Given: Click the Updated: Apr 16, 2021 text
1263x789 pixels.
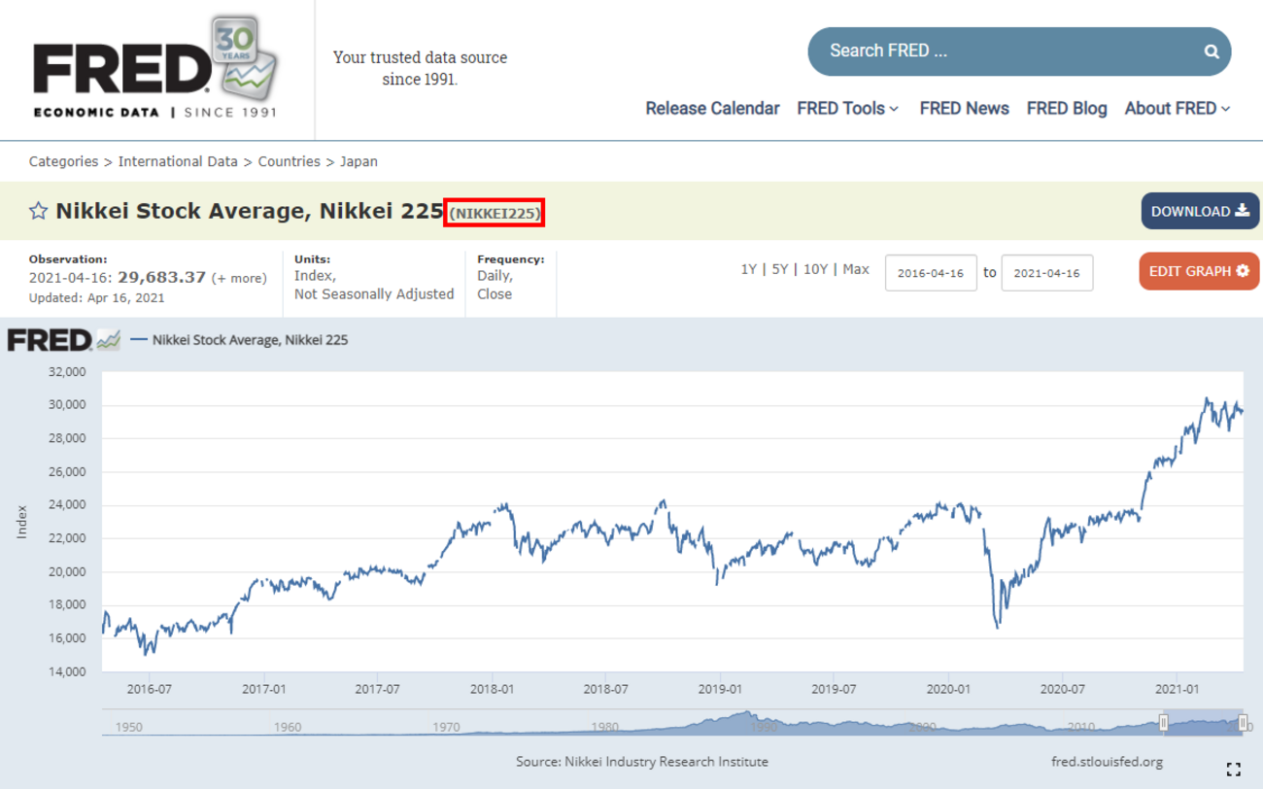Looking at the screenshot, I should (97, 297).
